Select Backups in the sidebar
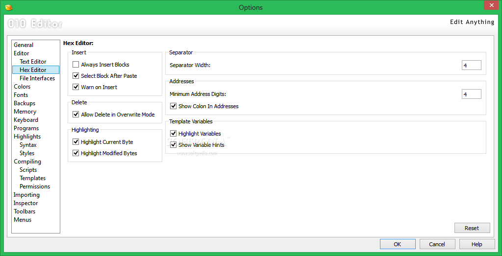 coord(25,103)
